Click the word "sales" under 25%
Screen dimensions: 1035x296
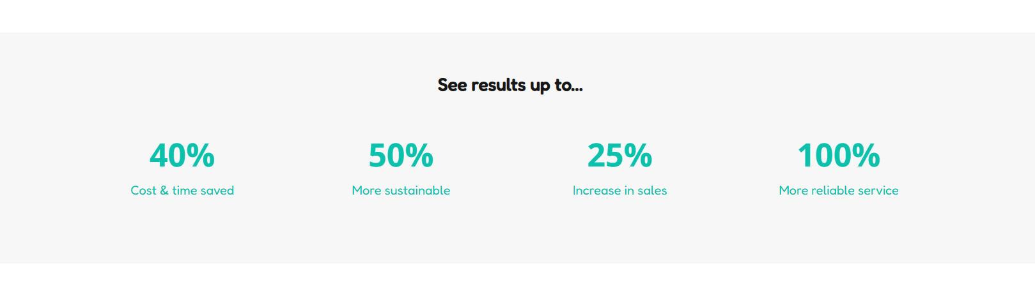click(652, 191)
